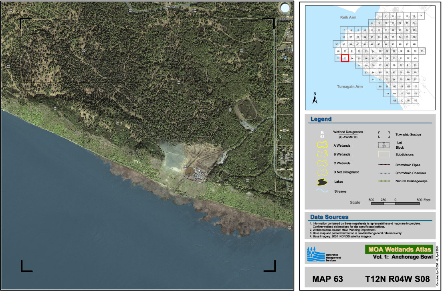The width and height of the screenshot is (442, 291).
Task: Click the top-left township section corner marker
Action: coord(25,23)
